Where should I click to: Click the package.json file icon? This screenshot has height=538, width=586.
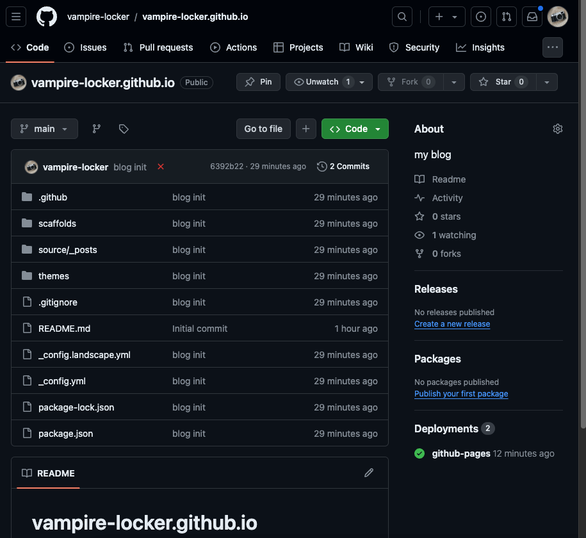click(x=27, y=434)
